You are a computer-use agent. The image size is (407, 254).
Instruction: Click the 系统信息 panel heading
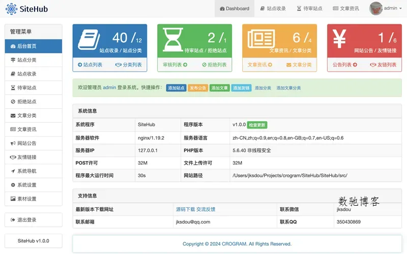pos(237,111)
